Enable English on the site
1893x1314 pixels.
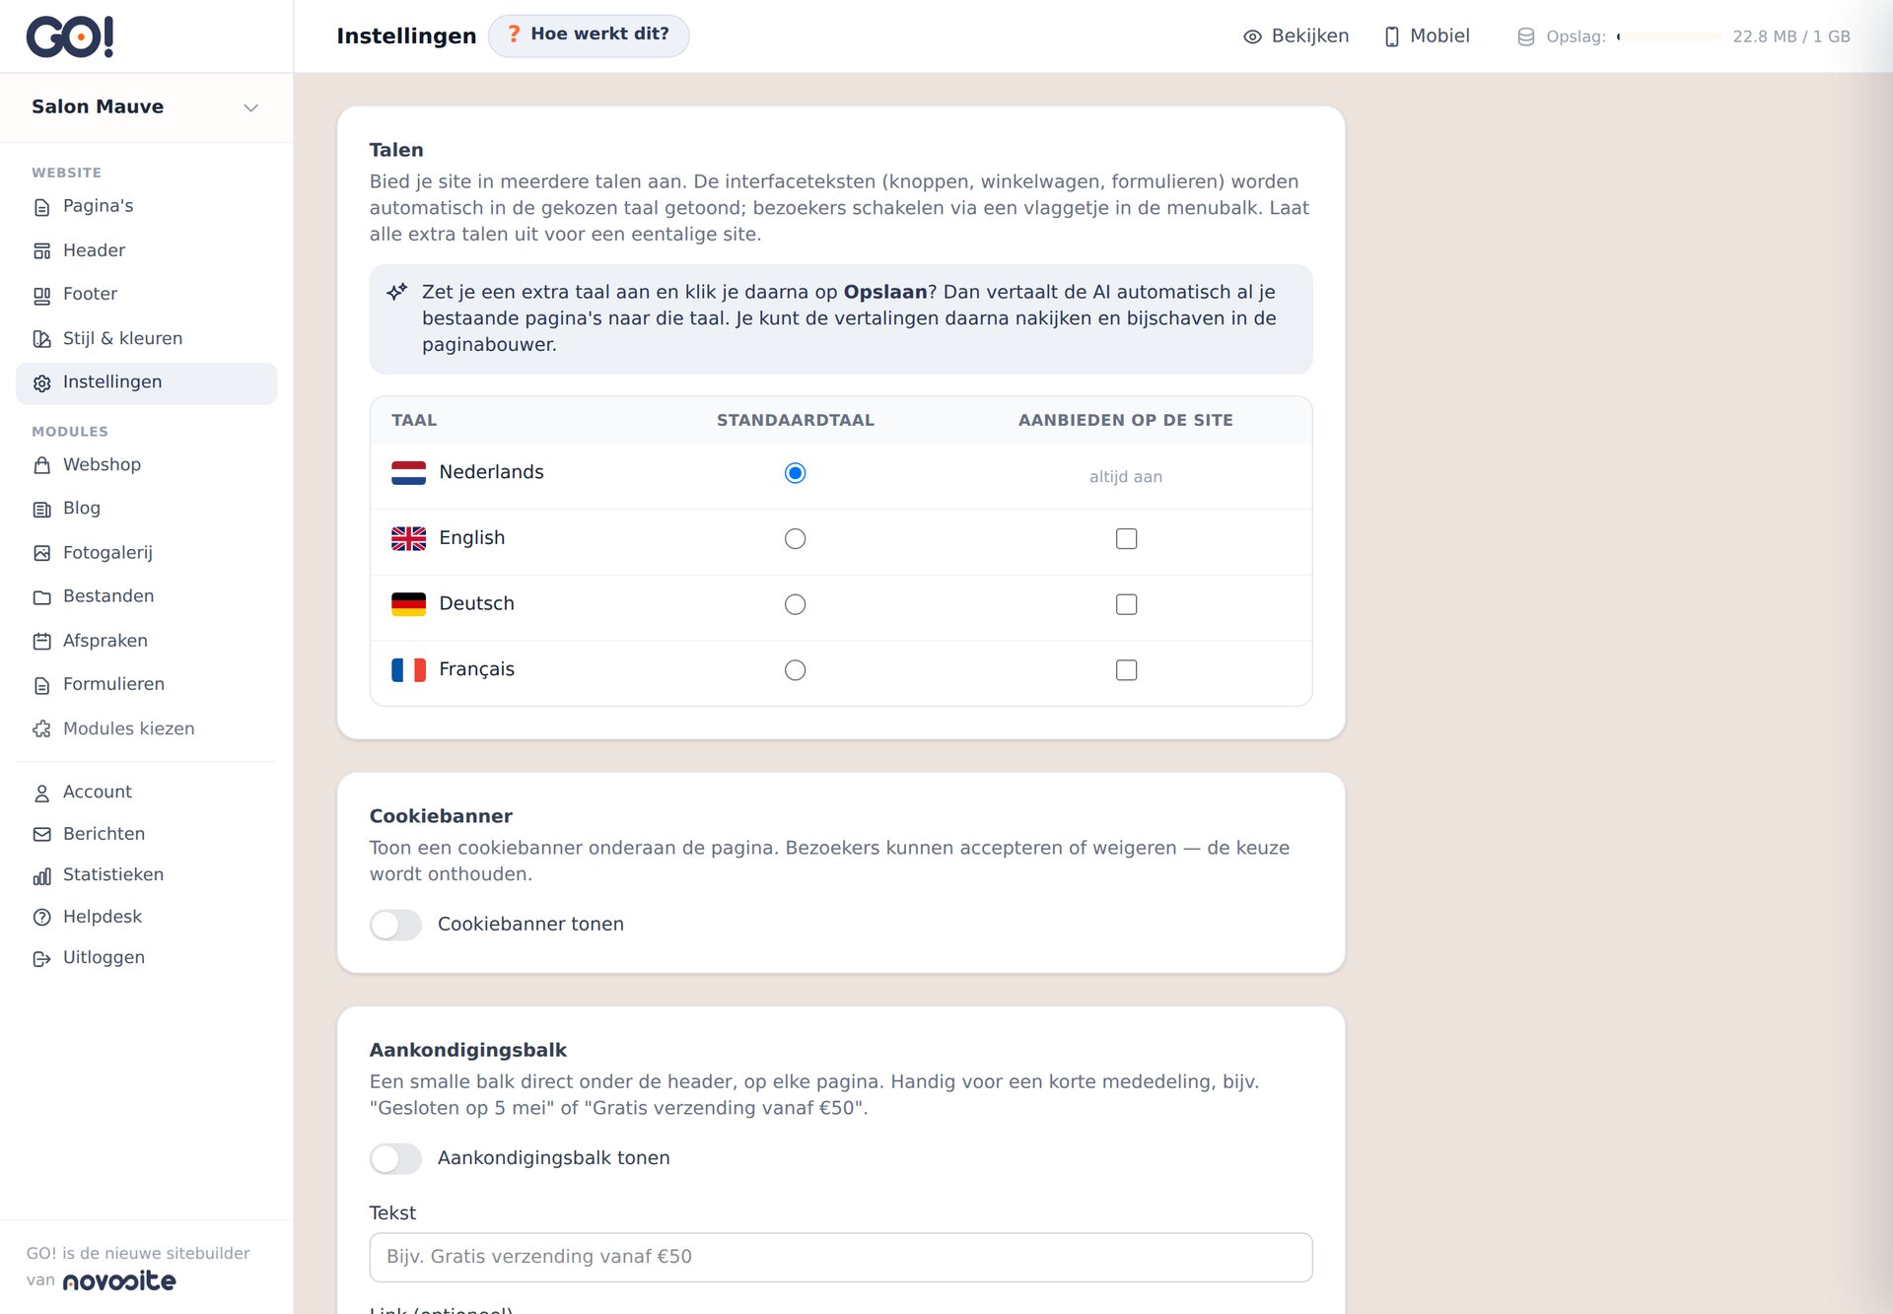[x=1126, y=538]
